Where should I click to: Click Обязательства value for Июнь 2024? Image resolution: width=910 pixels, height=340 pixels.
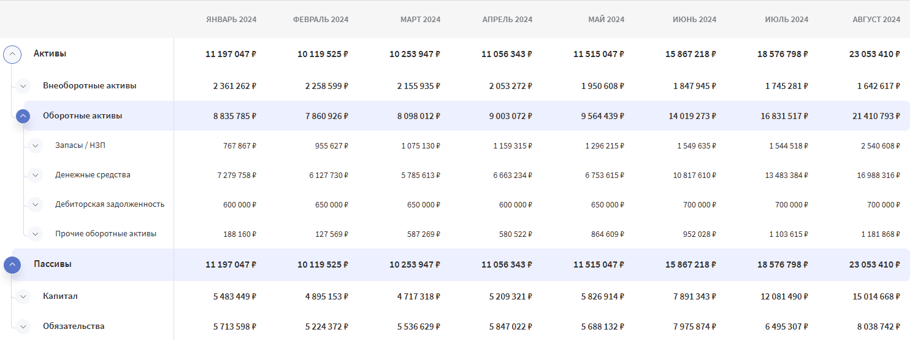pyautogui.click(x=690, y=326)
